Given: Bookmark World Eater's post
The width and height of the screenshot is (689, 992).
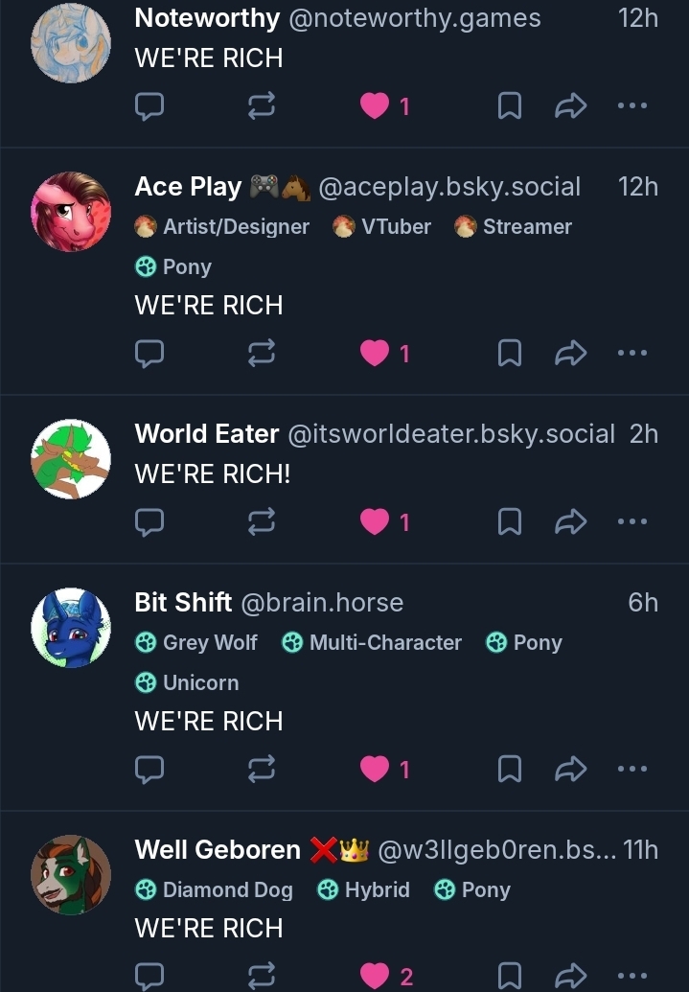Looking at the screenshot, I should tap(510, 522).
